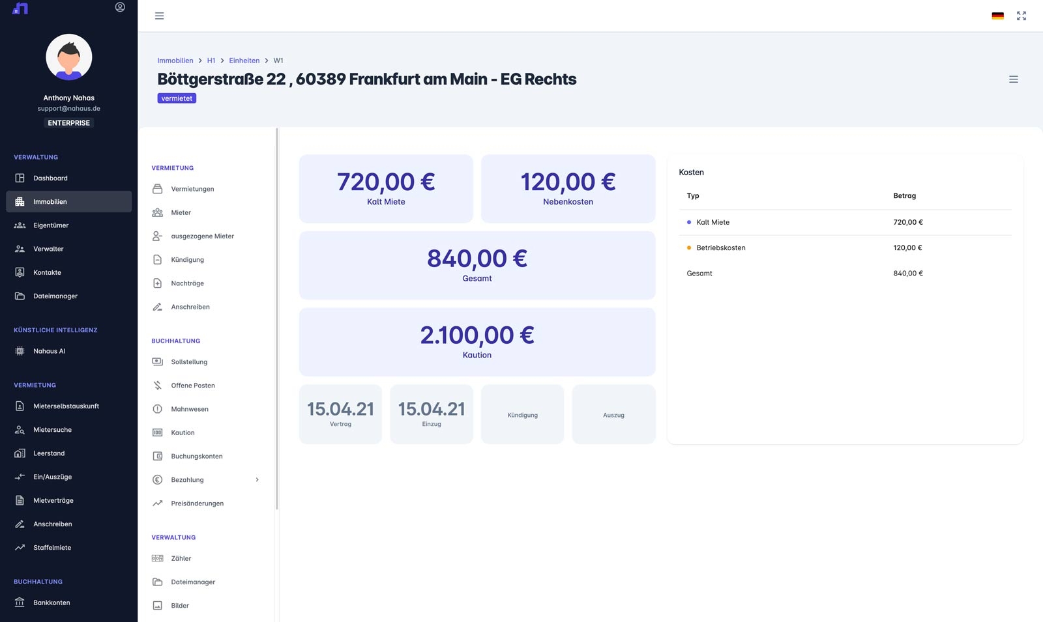Open Offene Posten icon
Viewport: 1043px width, 622px height.
[x=157, y=386]
